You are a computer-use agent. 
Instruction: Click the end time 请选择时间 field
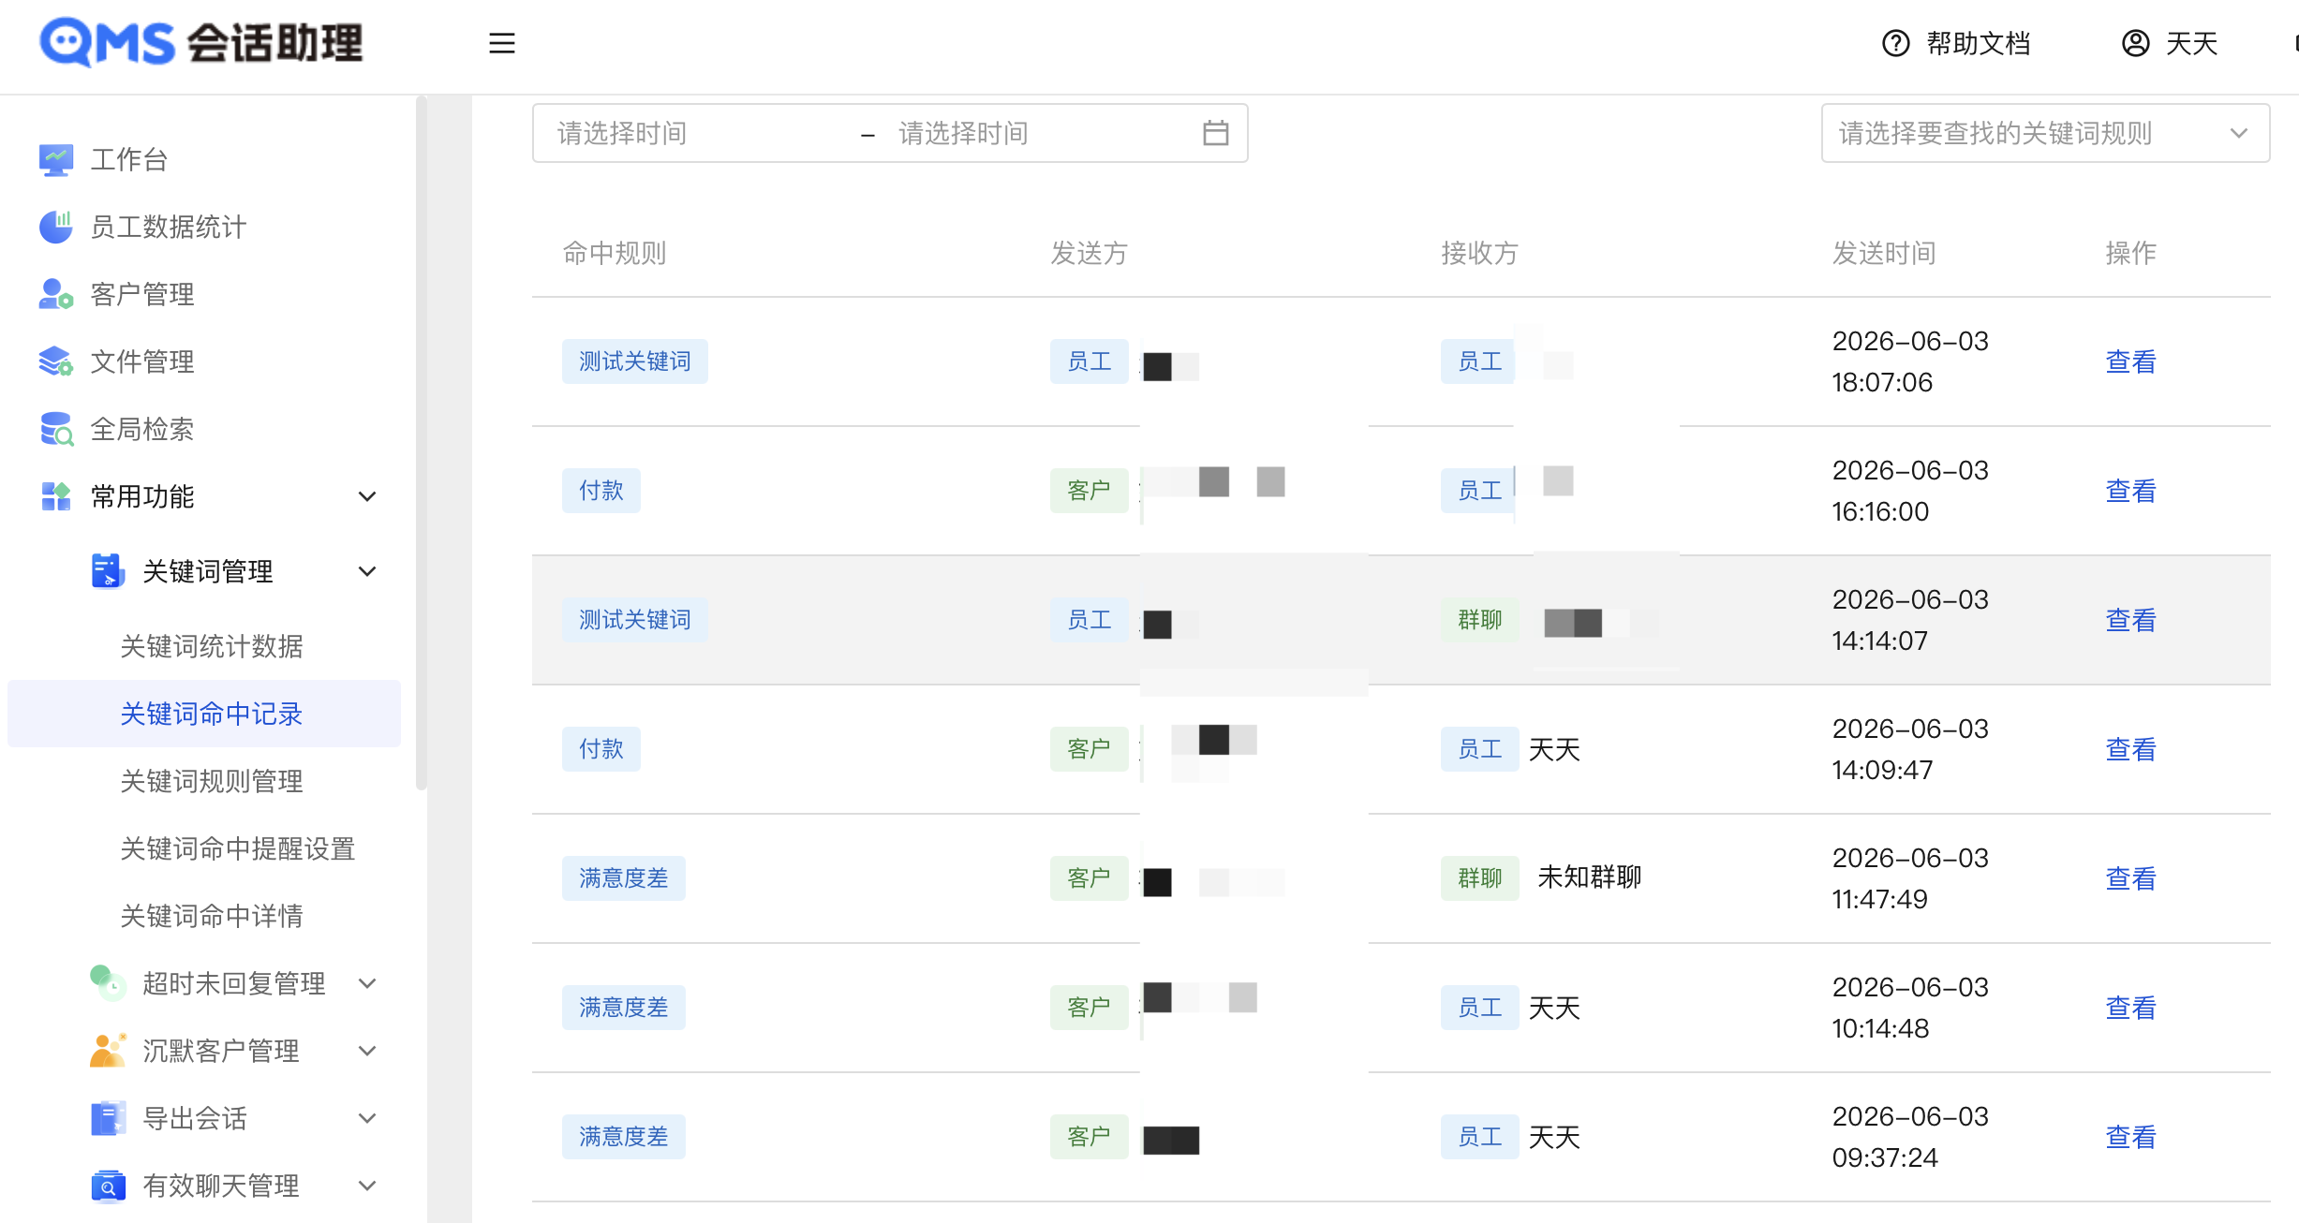click(1040, 133)
